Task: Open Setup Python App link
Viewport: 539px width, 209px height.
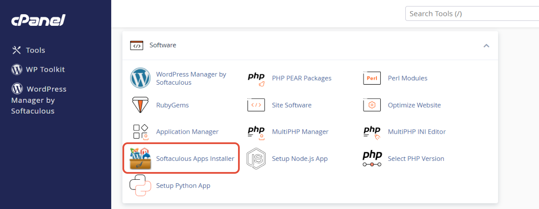Action: click(183, 186)
